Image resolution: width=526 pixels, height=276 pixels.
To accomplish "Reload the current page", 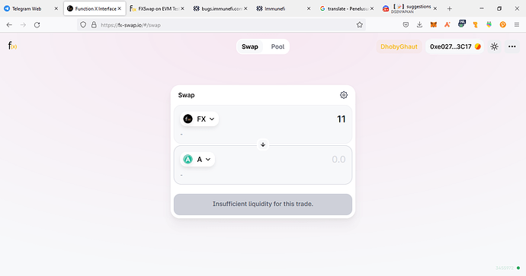I will [37, 25].
